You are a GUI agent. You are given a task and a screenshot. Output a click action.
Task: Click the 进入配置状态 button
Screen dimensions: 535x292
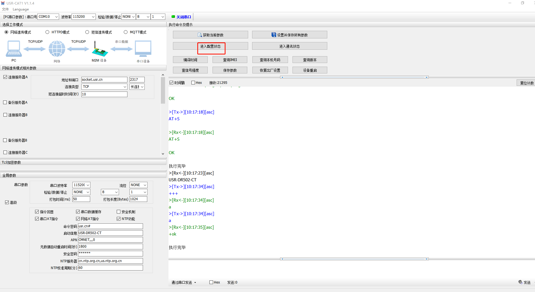click(x=210, y=46)
